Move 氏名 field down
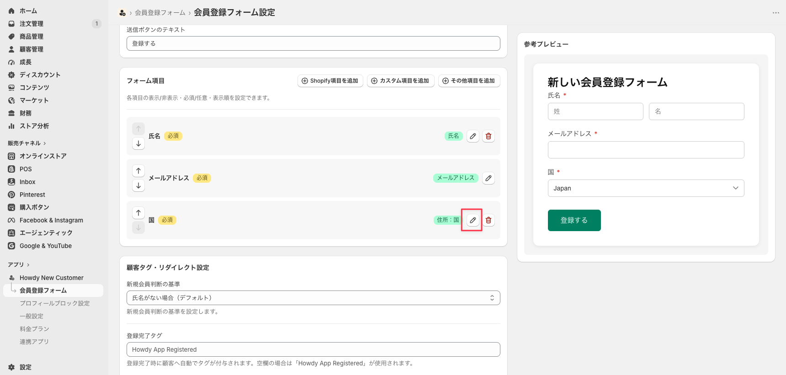 click(x=138, y=143)
